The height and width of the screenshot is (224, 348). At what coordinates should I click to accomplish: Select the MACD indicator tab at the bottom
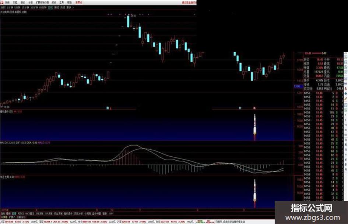pyautogui.click(x=30, y=213)
